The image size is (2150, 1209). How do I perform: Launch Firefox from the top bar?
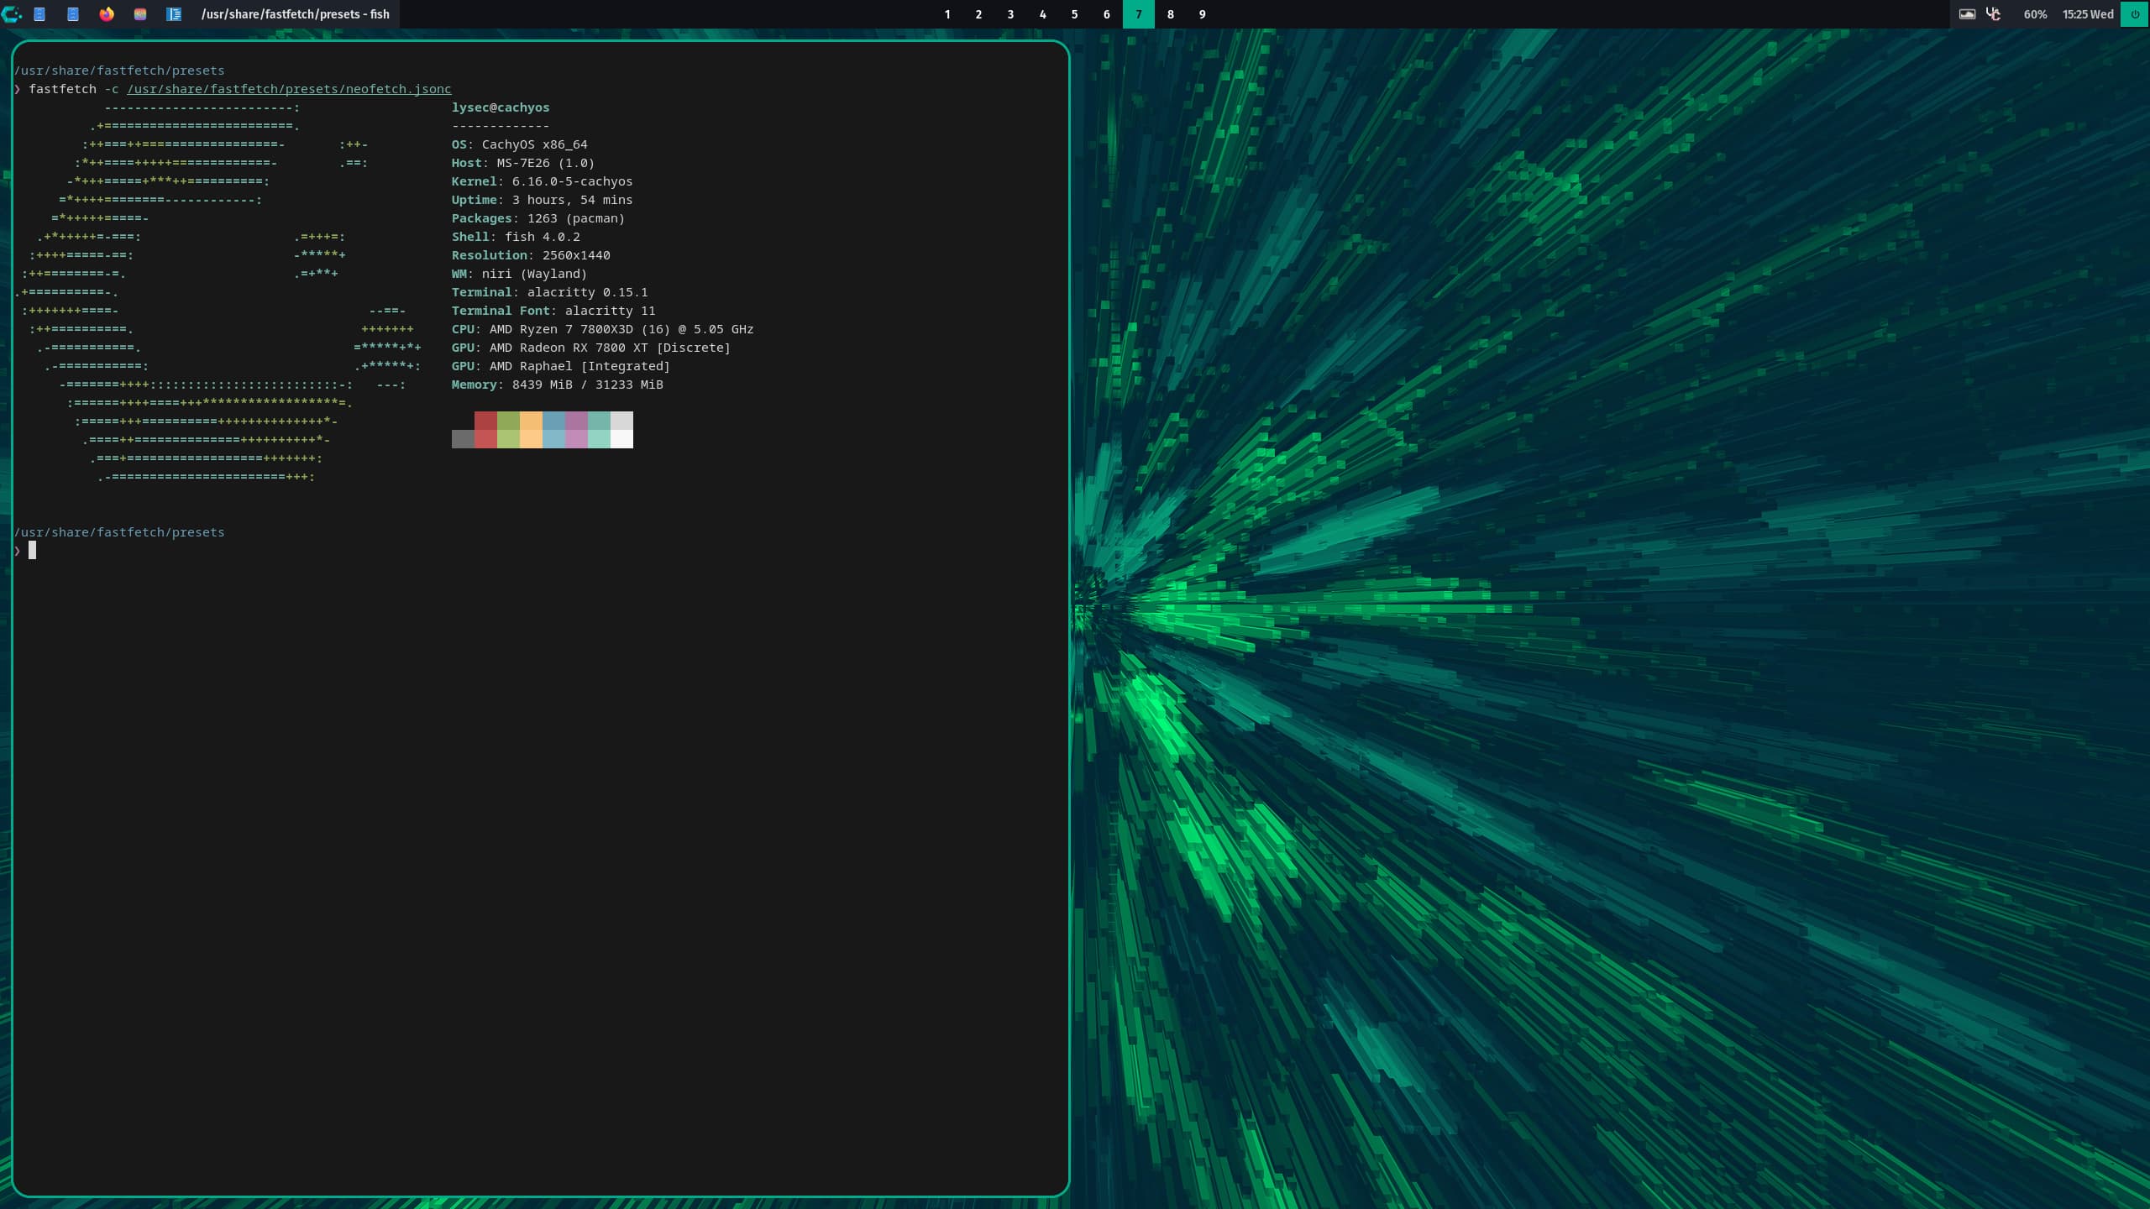click(107, 14)
